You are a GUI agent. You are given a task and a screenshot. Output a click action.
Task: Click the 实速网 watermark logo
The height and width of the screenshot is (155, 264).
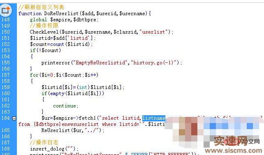pyautogui.click(x=230, y=141)
